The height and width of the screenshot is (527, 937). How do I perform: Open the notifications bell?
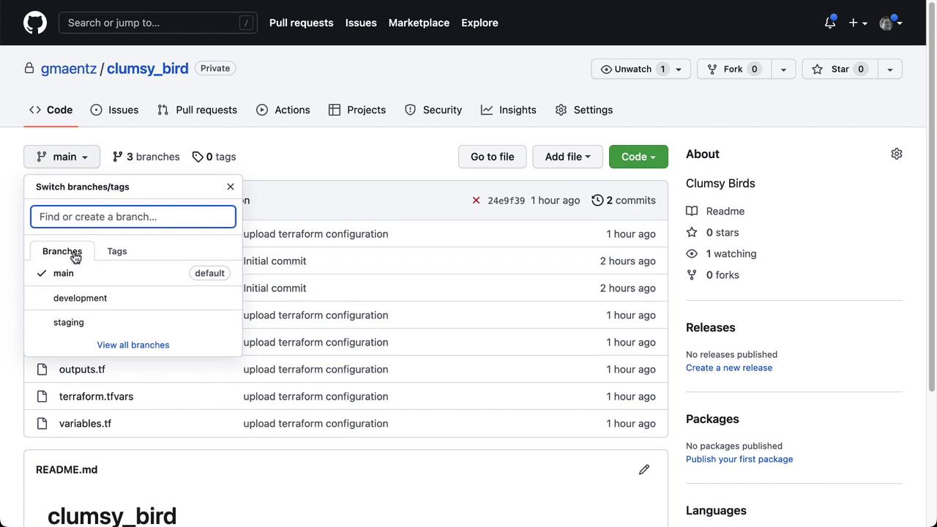[x=829, y=23]
